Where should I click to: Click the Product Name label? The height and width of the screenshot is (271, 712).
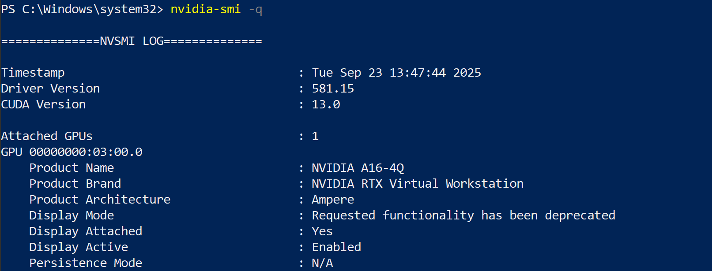pos(72,168)
